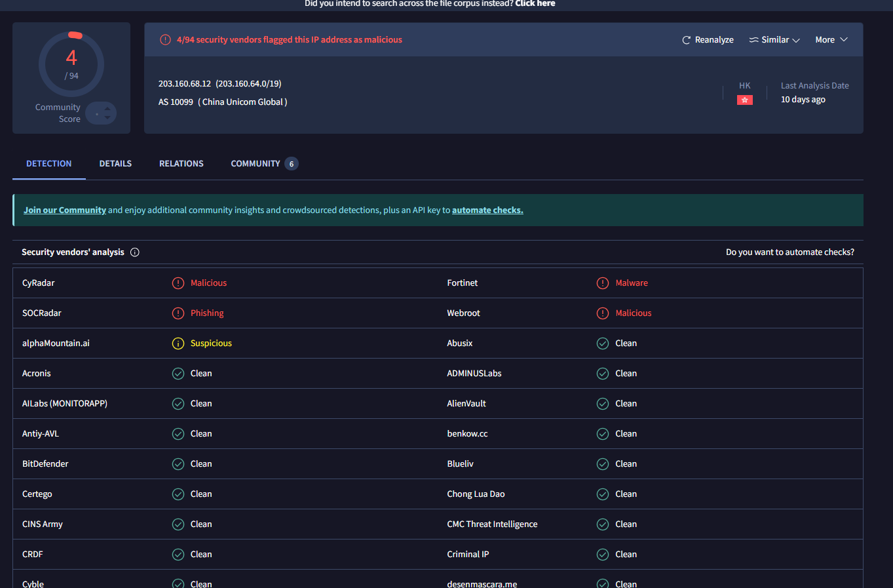This screenshot has height=588, width=893.
Task: Click CyRadar malicious warning icon
Action: coord(178,283)
